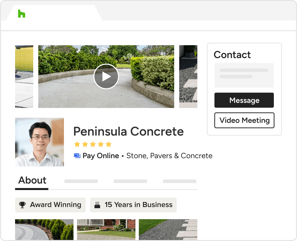
Task: Click the cake icon beside 15 Years
Action: pos(97,205)
